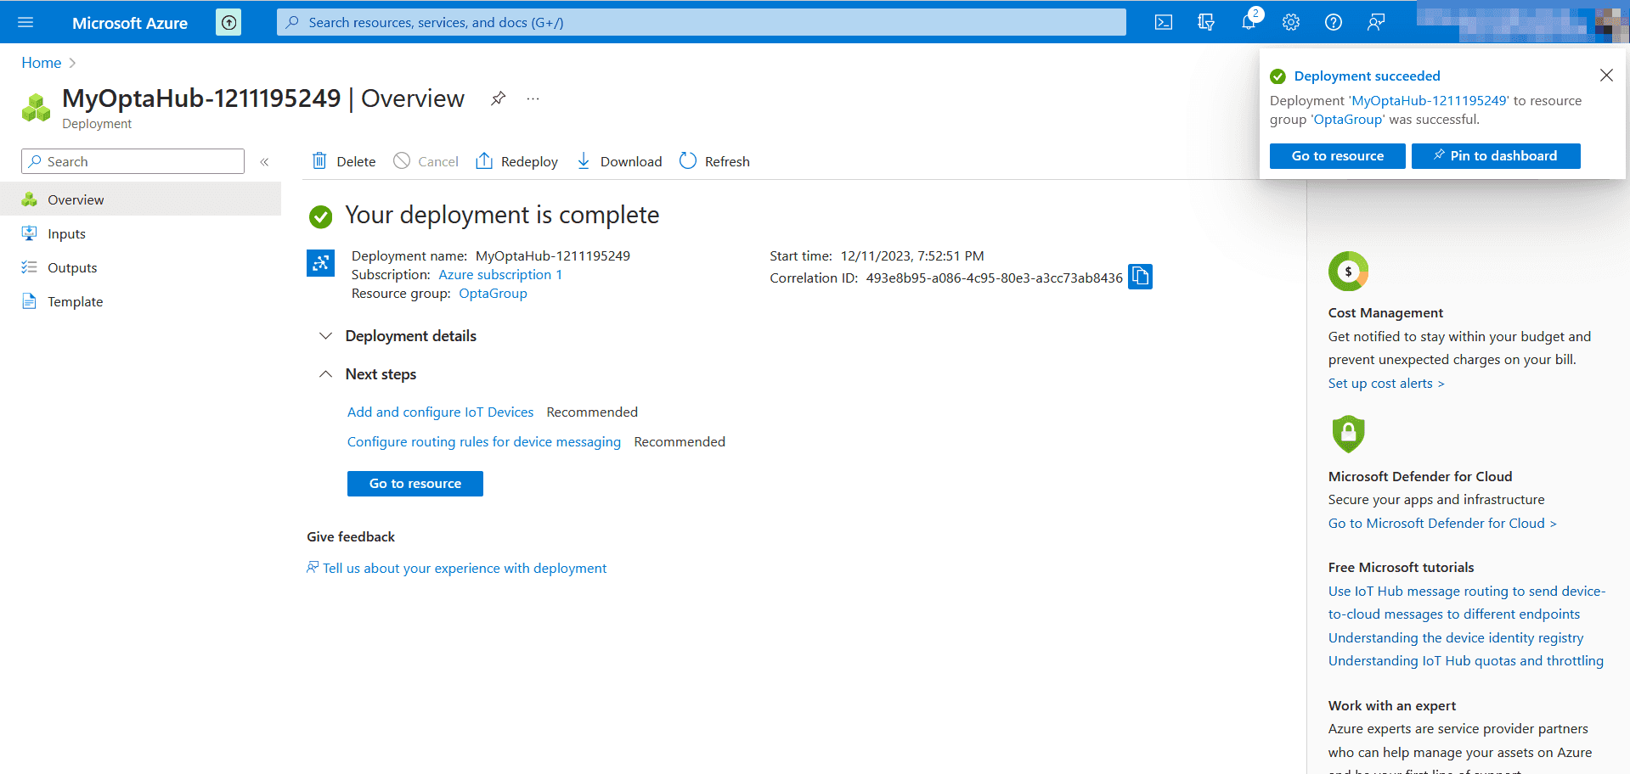
Task: Open Add and configure IoT Devices link
Action: coord(440,412)
